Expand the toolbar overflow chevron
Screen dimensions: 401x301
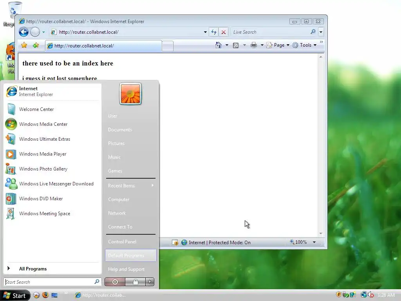tap(321, 42)
